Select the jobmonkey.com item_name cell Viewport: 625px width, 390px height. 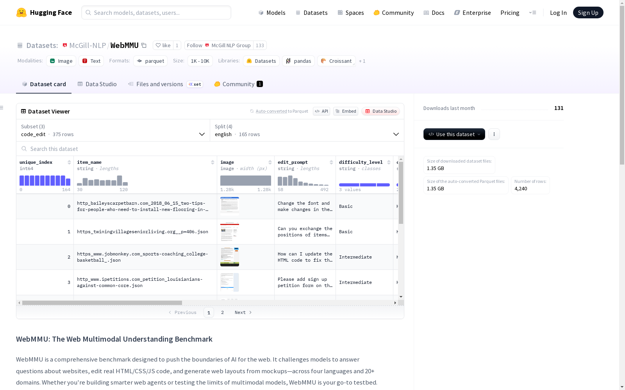(x=145, y=257)
